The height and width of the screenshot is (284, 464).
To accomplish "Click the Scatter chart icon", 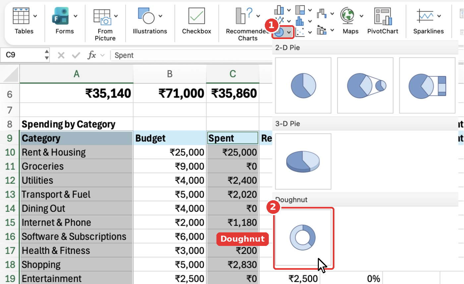I will click(300, 32).
